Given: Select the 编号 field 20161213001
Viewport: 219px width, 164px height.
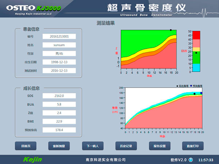Looking at the screenshot, I should tap(59, 36).
